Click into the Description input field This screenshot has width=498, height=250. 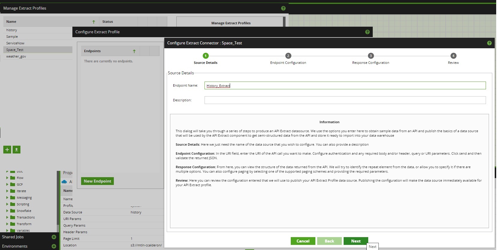(x=345, y=100)
